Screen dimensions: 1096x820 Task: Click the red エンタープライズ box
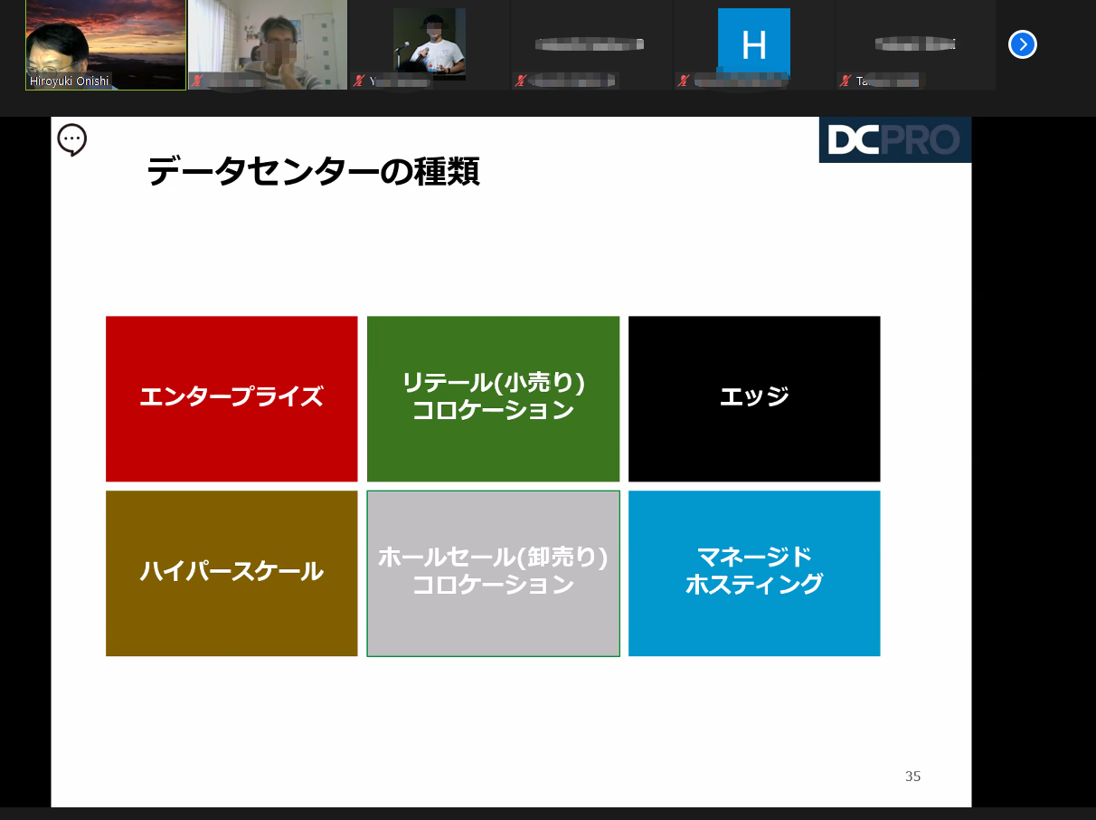point(231,398)
